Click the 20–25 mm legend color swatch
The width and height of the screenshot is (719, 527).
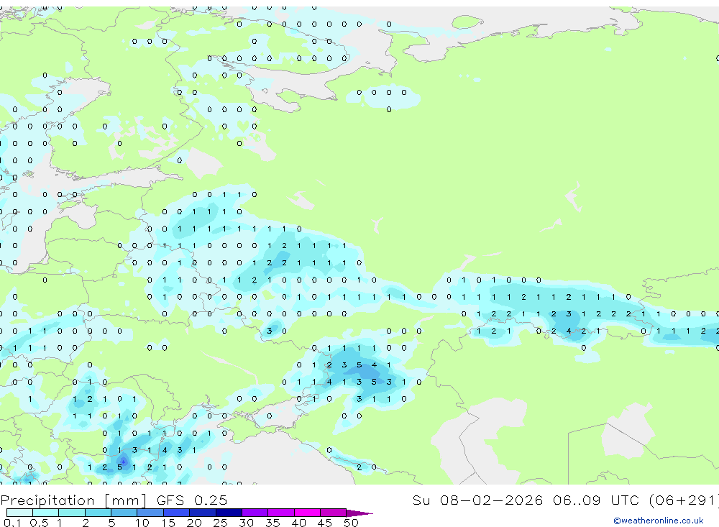pyautogui.click(x=202, y=513)
